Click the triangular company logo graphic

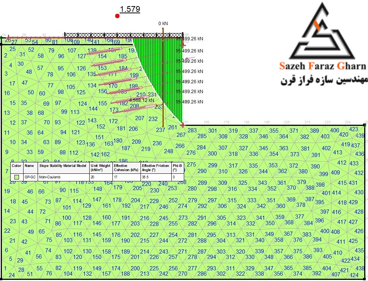click(x=322, y=31)
